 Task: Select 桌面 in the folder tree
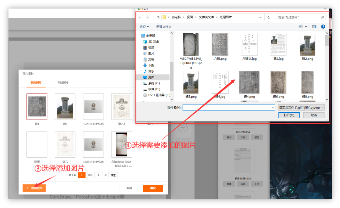pos(153,77)
